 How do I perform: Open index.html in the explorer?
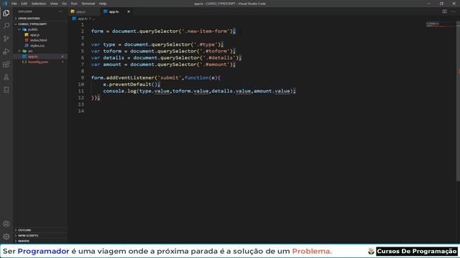38,40
